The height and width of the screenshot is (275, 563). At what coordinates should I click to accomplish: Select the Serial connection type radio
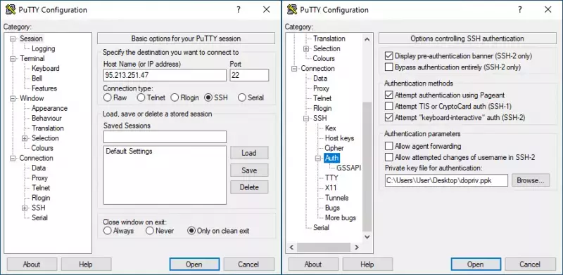coord(242,98)
